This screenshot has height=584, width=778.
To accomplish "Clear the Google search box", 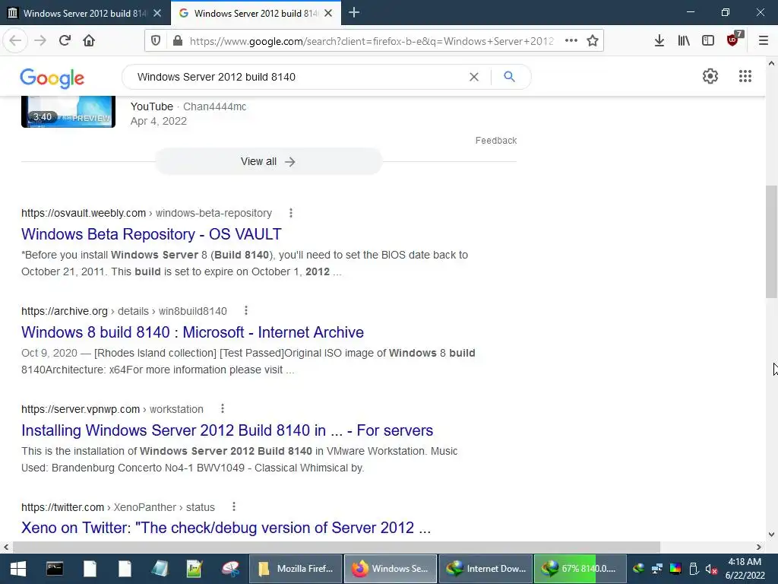I will (x=474, y=77).
